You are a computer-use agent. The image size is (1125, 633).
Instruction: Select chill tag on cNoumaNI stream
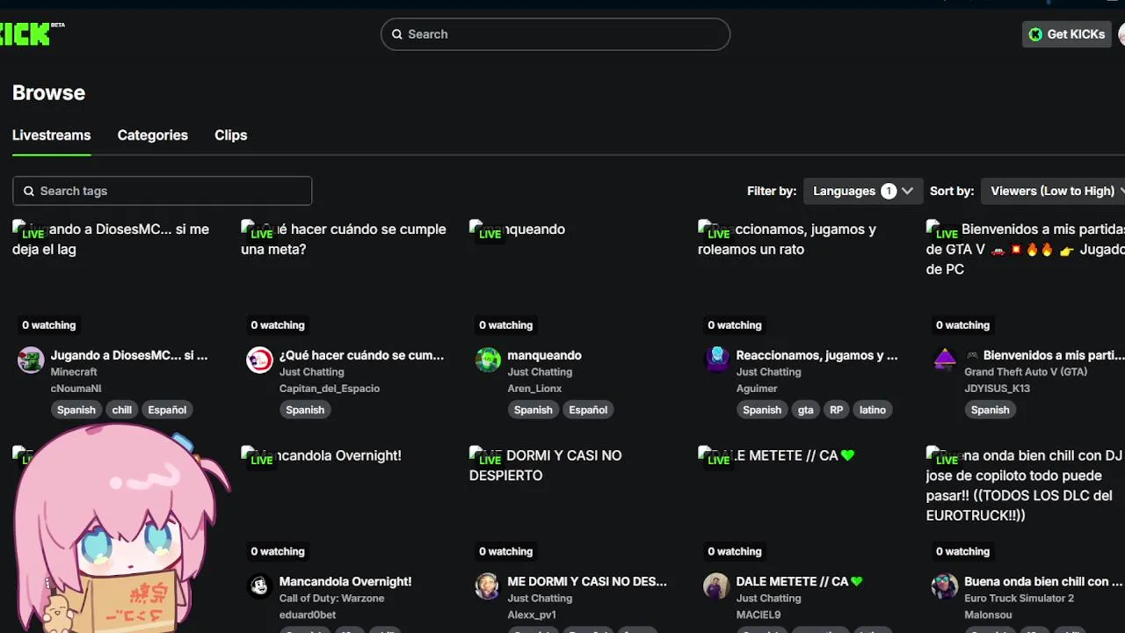[122, 410]
